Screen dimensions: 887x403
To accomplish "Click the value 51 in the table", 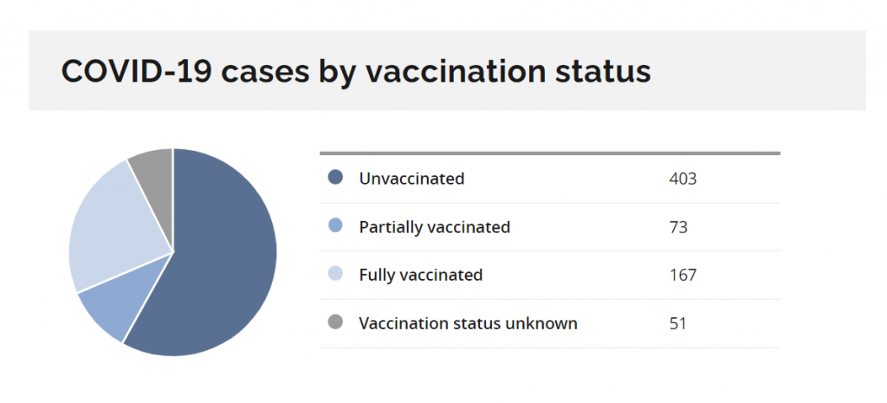I will [x=677, y=324].
